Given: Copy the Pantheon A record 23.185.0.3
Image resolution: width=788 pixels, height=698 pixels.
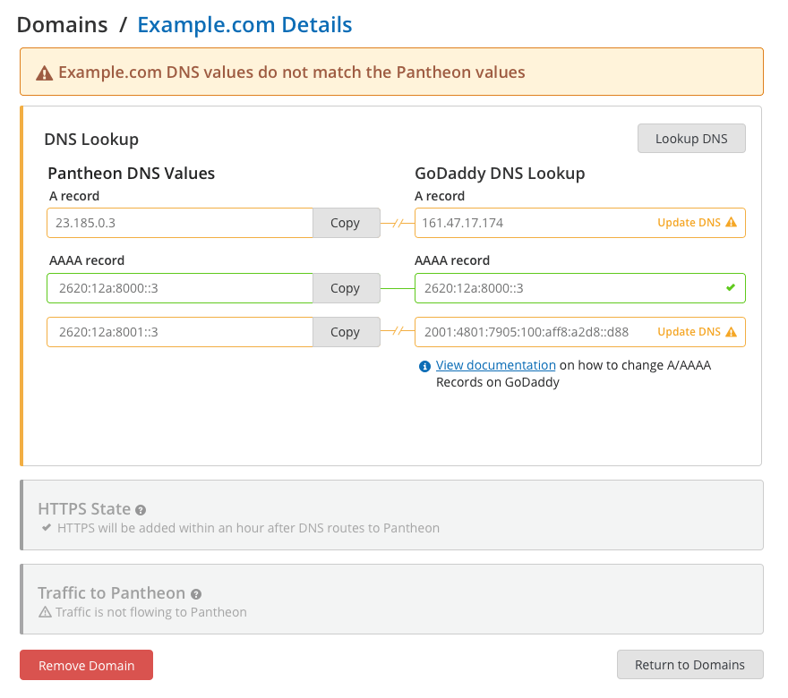Looking at the screenshot, I should 347,223.
